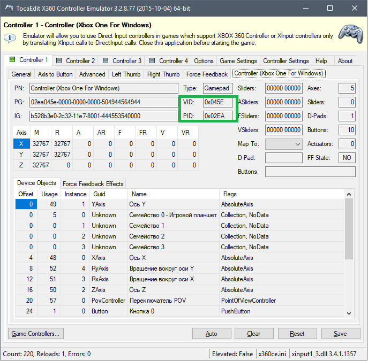Viewport: 368px width, 361px height.
Task: Select the 'Ось Z' device object row
Action: click(x=180, y=290)
